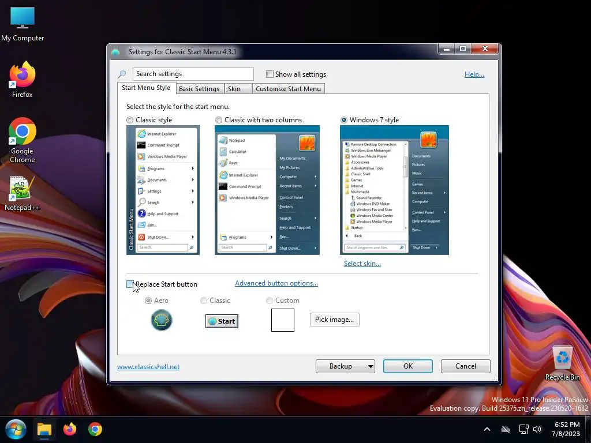Image resolution: width=591 pixels, height=443 pixels.
Task: Click the Classic Shell icon in title bar
Action: (x=115, y=52)
